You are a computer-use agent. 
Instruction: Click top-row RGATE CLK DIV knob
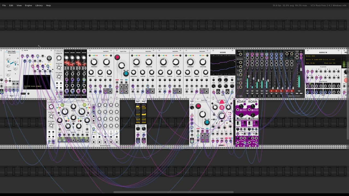[59, 68]
